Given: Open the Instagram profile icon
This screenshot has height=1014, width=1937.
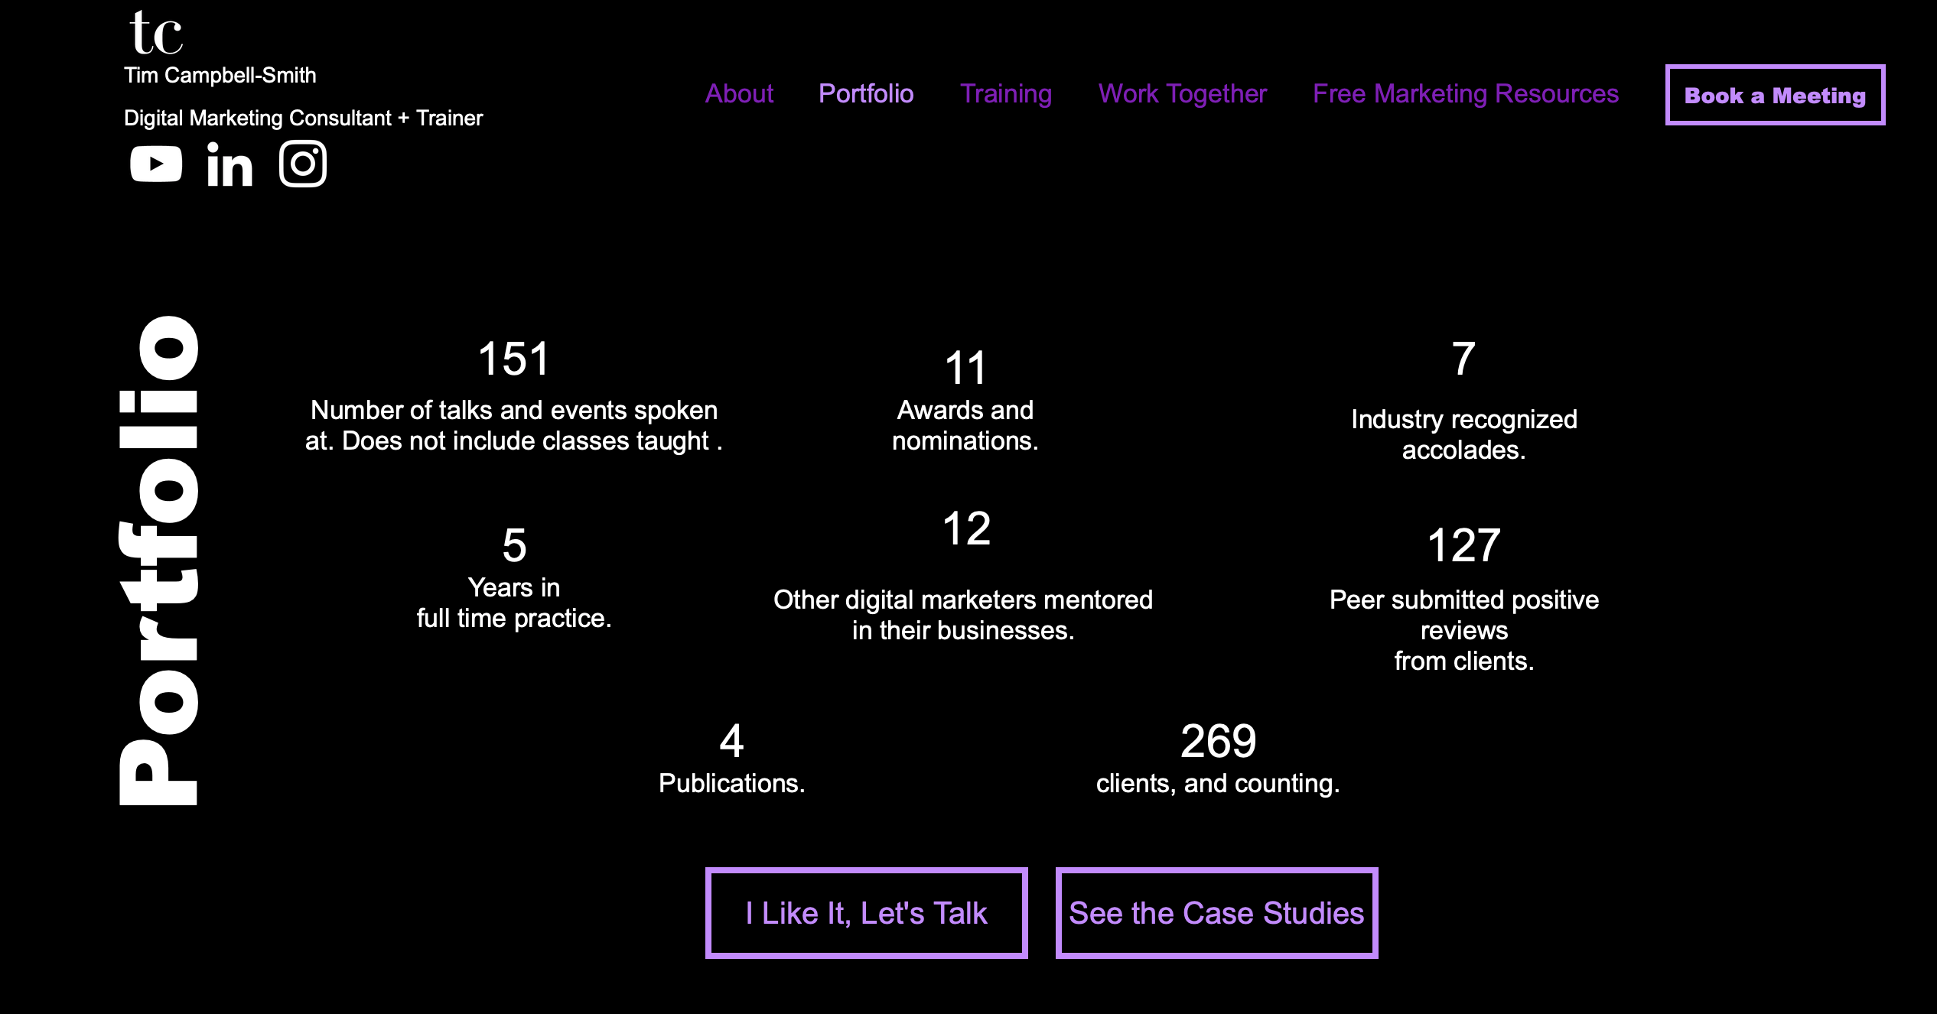Looking at the screenshot, I should [x=303, y=164].
